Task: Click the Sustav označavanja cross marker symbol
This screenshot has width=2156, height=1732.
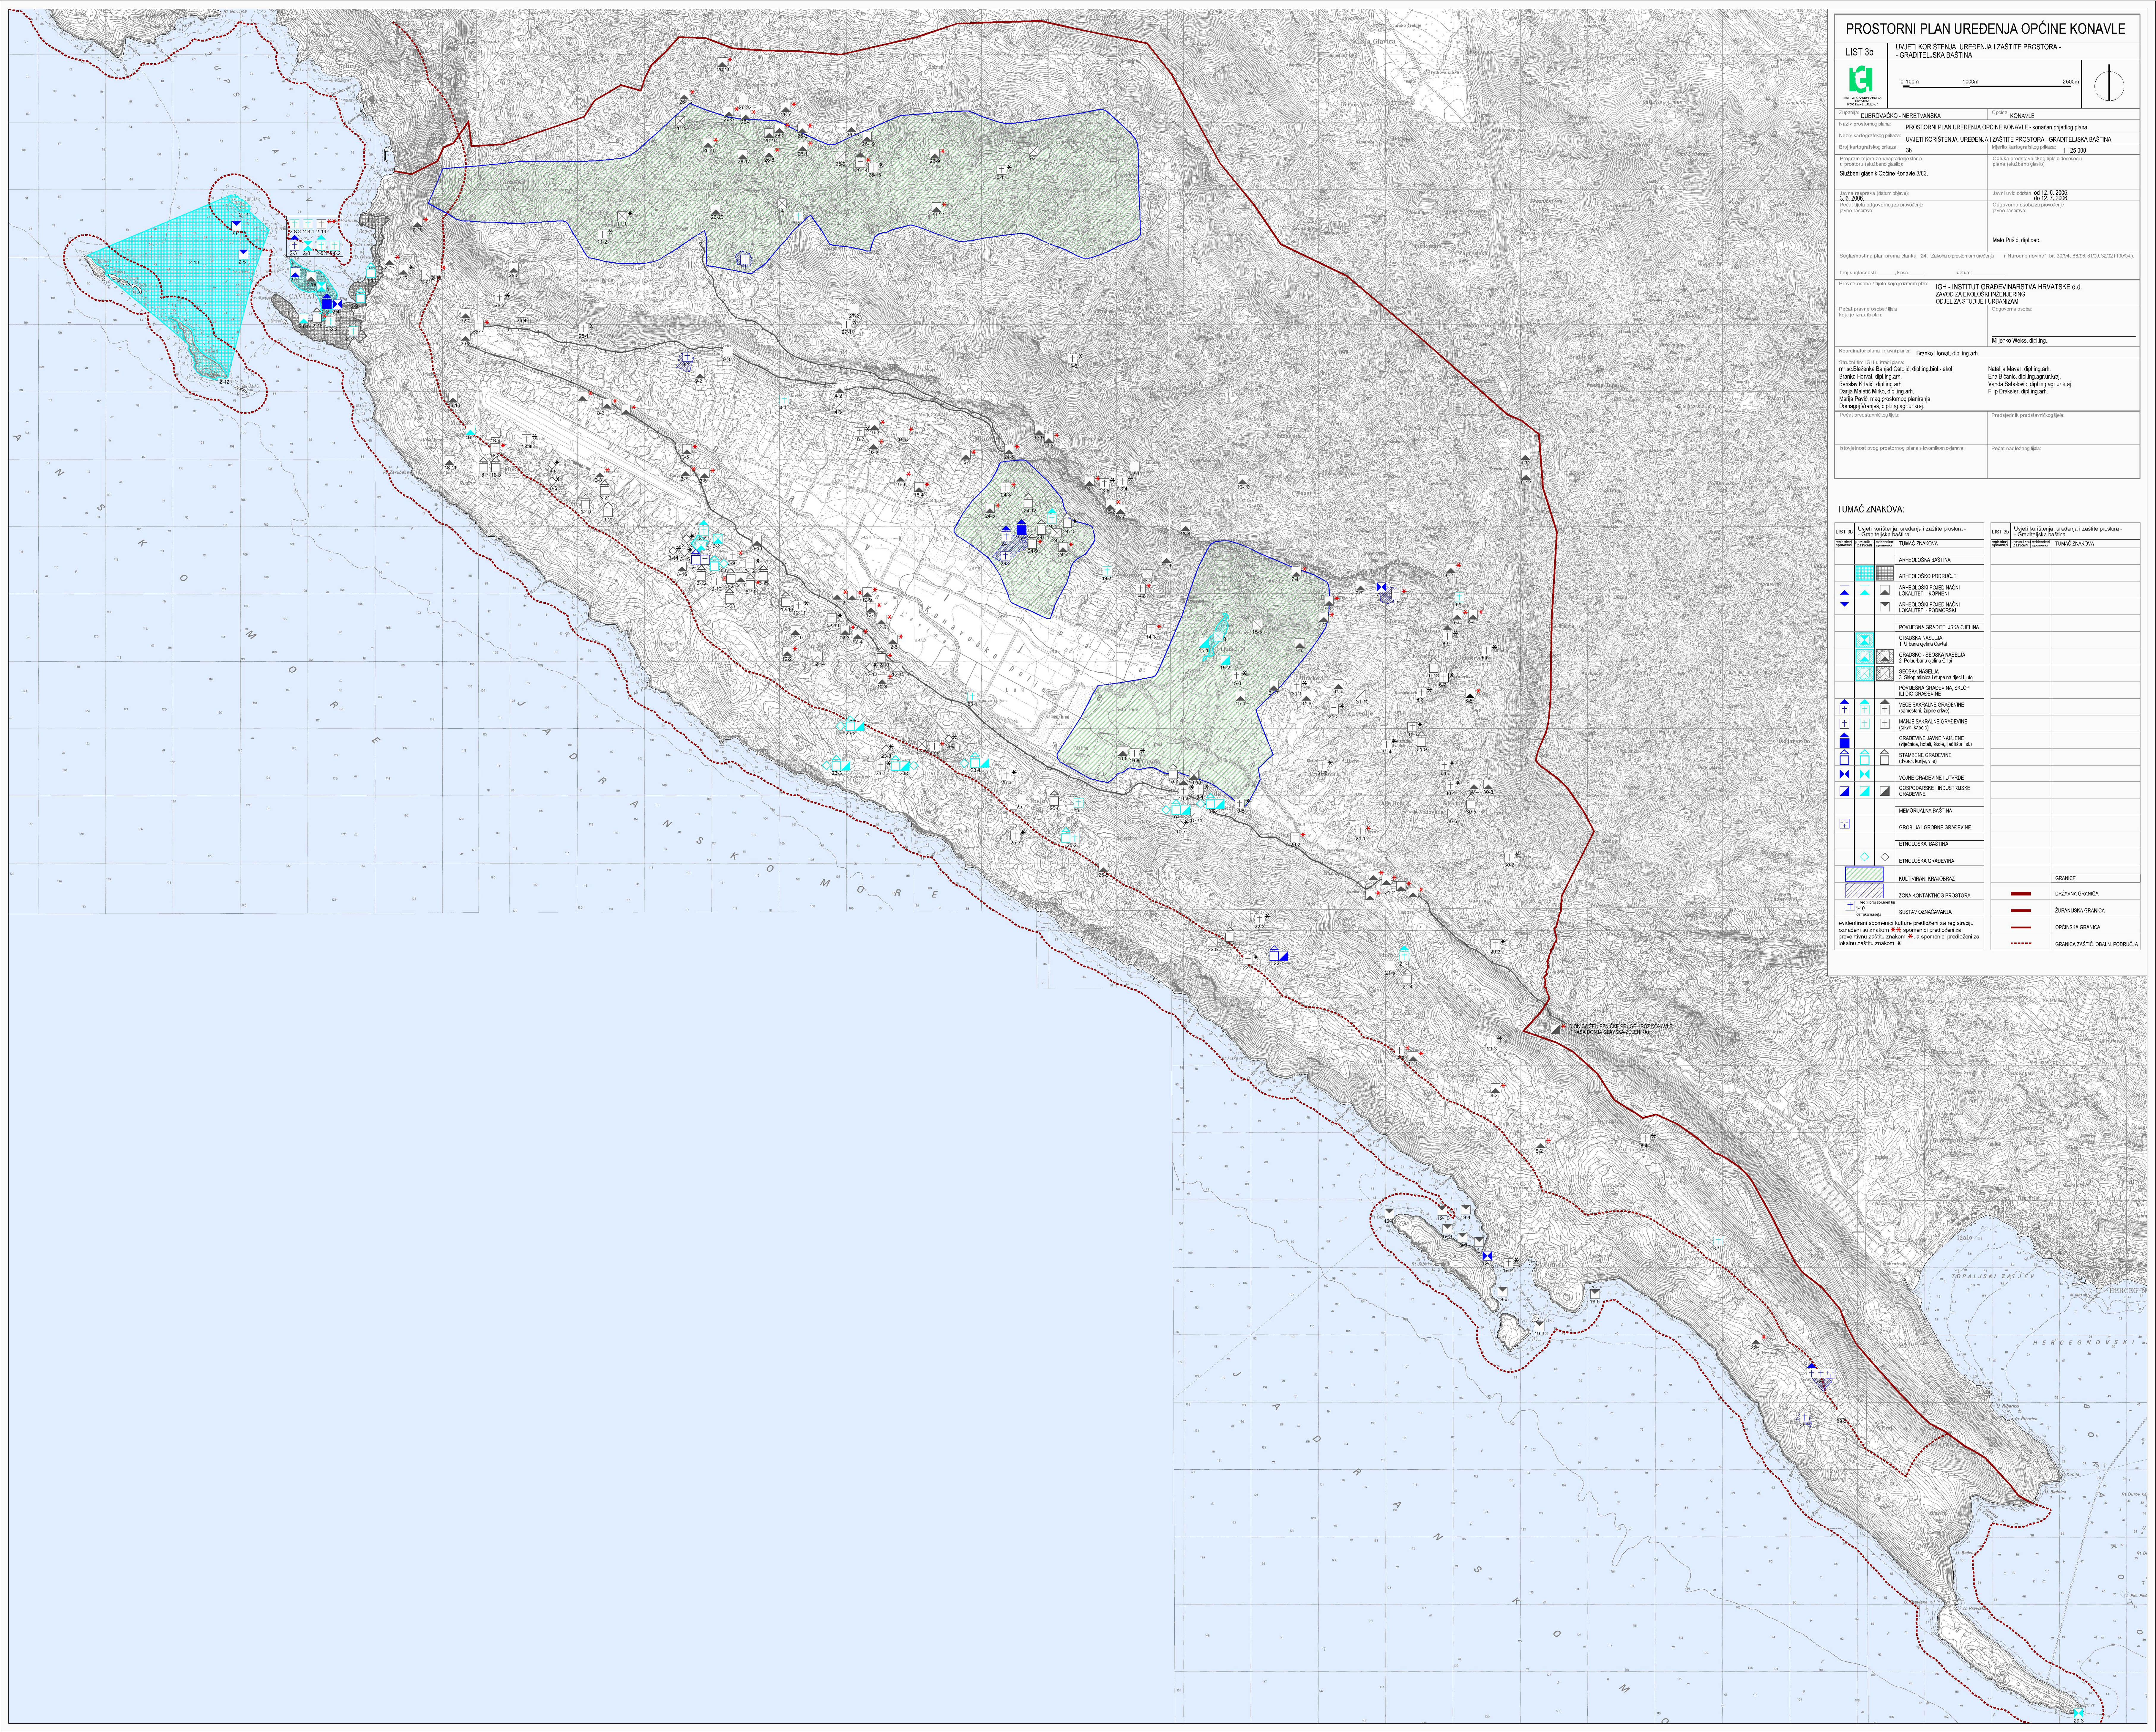Action: click(x=1850, y=906)
